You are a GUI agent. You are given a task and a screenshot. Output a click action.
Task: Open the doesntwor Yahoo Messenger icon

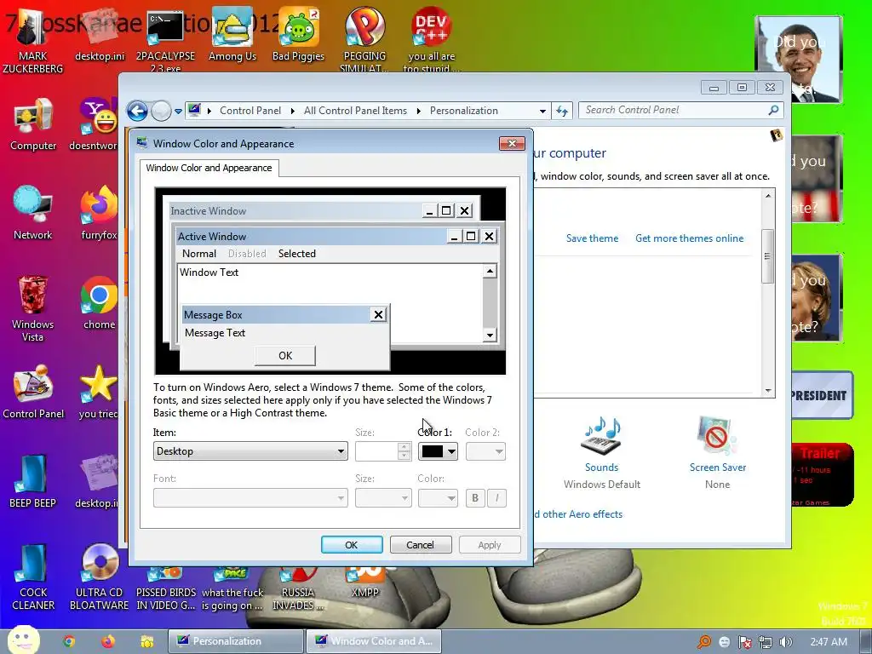tap(95, 124)
